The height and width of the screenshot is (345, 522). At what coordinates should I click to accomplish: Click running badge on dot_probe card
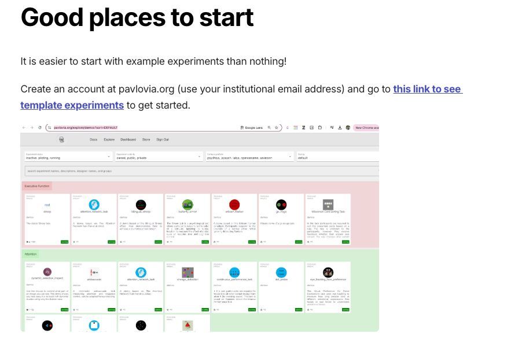pos(299,309)
